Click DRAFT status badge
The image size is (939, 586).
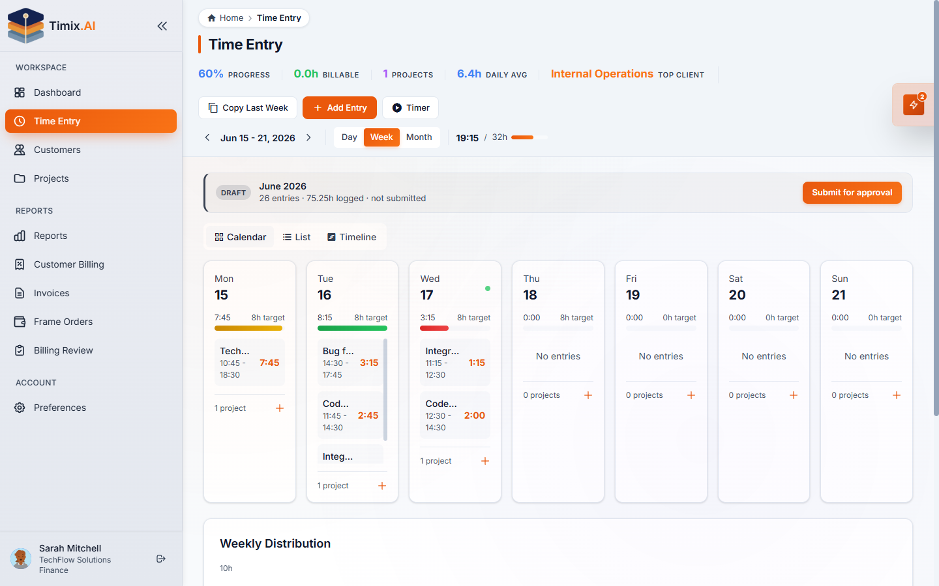(x=233, y=193)
